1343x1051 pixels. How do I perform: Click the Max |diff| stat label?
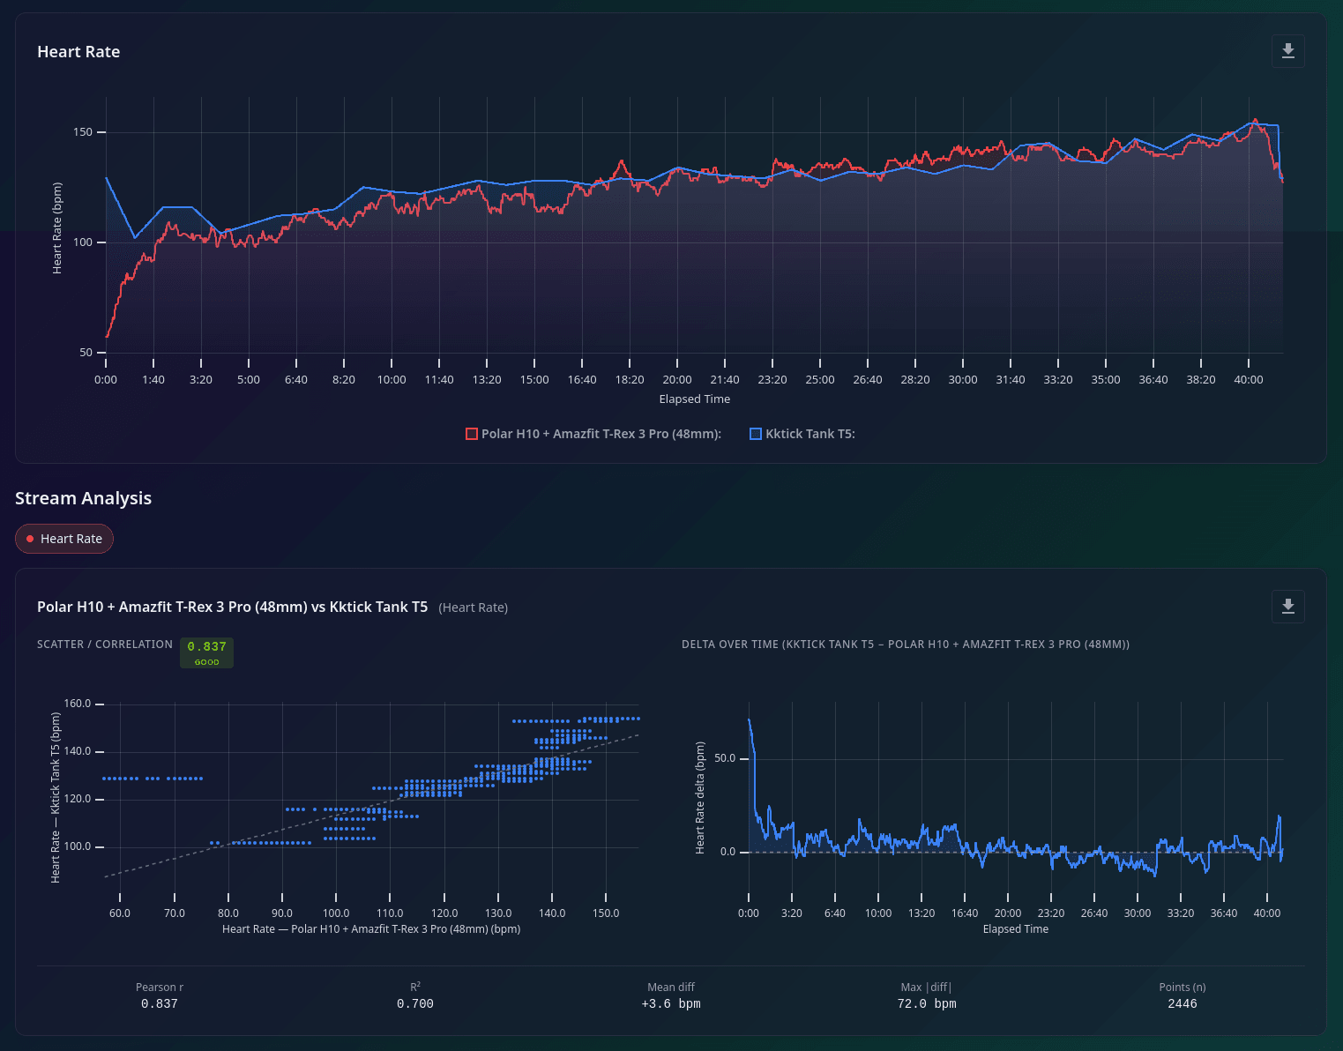pyautogui.click(x=927, y=988)
